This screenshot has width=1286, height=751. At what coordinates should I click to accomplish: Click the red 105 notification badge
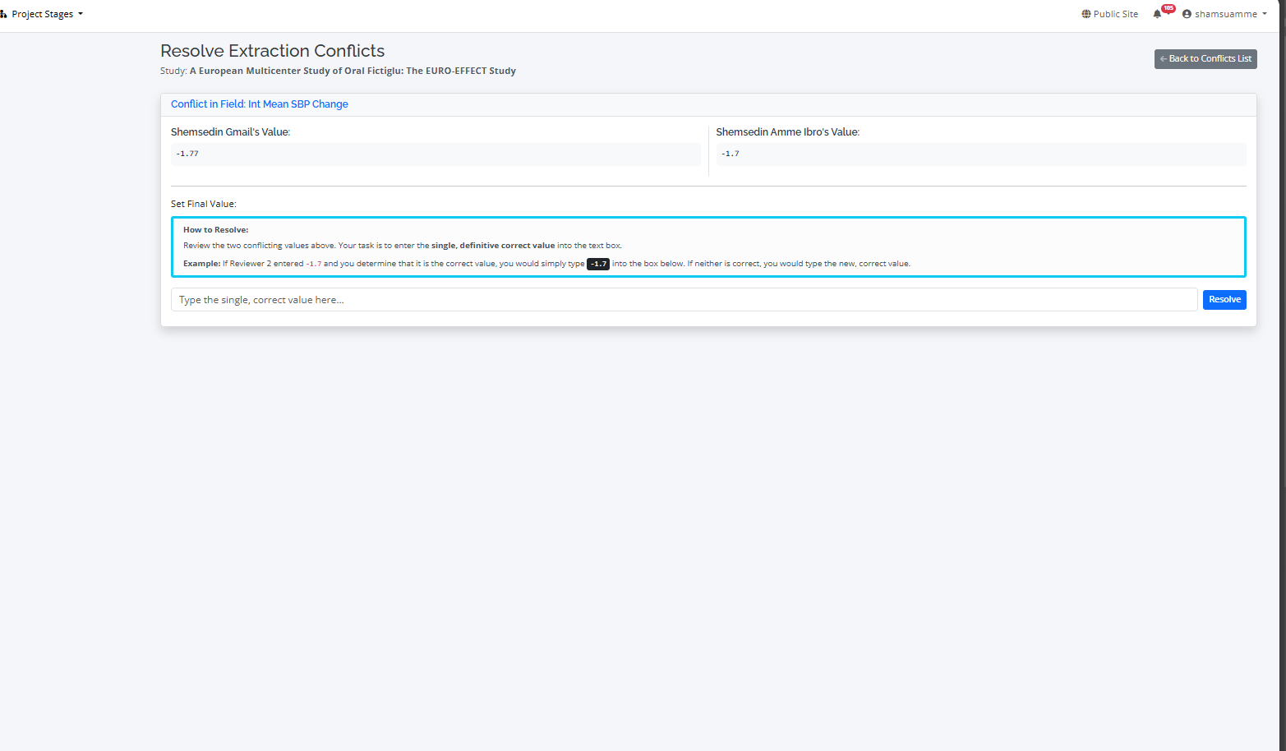(x=1168, y=8)
